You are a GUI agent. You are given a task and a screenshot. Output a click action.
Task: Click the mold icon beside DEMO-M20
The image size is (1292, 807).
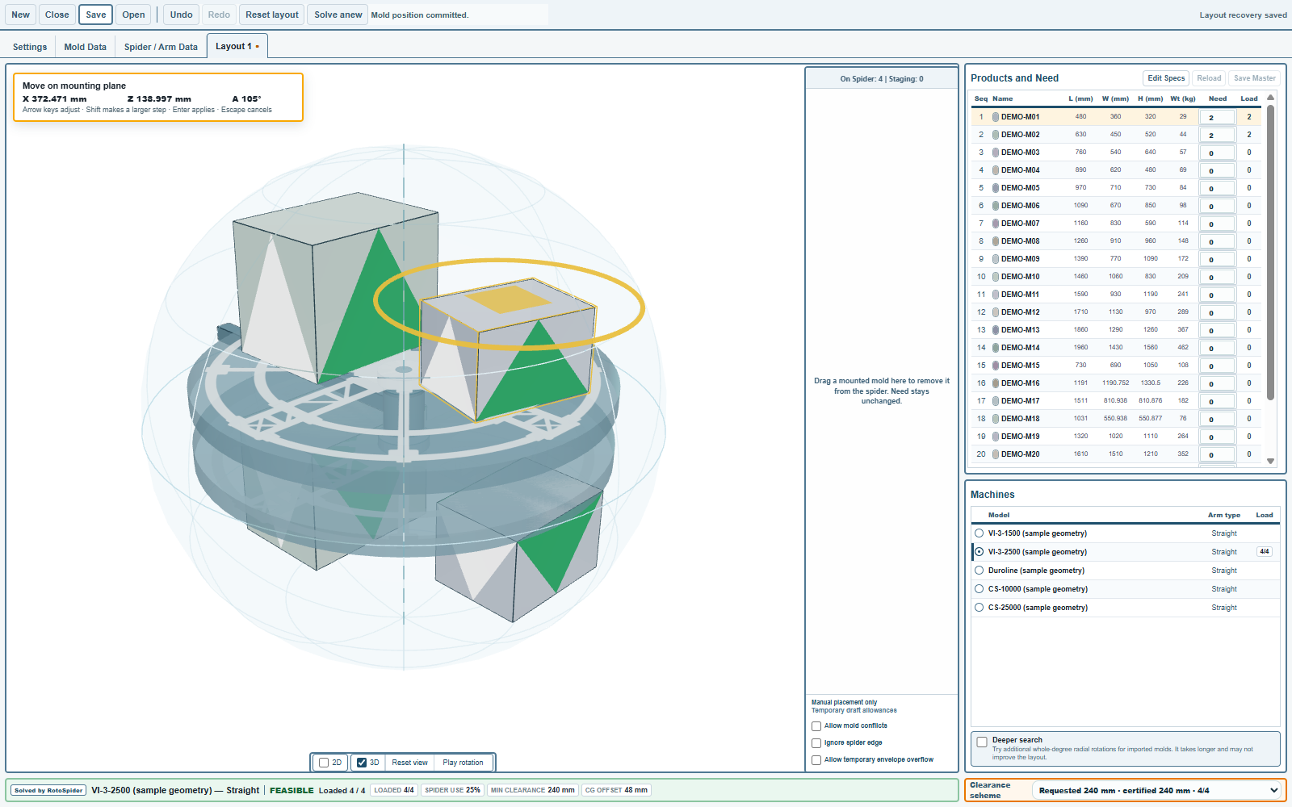[x=996, y=454]
